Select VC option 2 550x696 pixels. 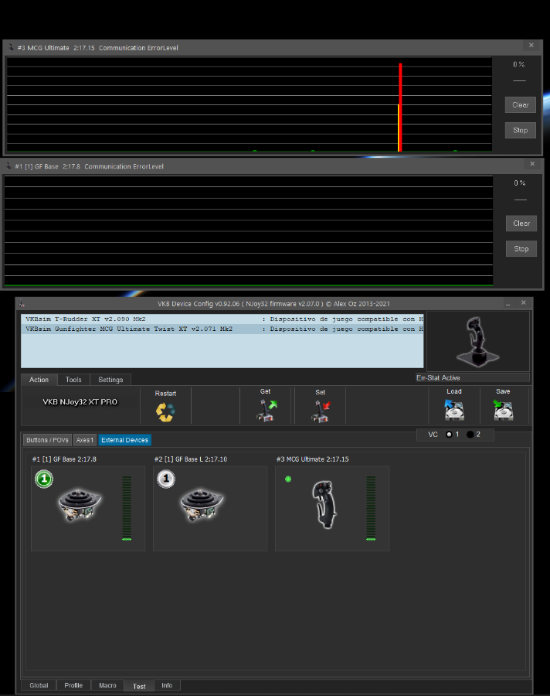[470, 435]
